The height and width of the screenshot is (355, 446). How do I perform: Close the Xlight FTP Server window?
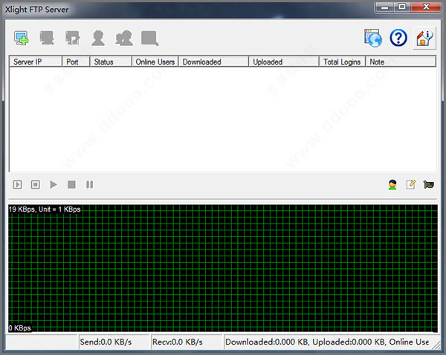tap(426, 7)
